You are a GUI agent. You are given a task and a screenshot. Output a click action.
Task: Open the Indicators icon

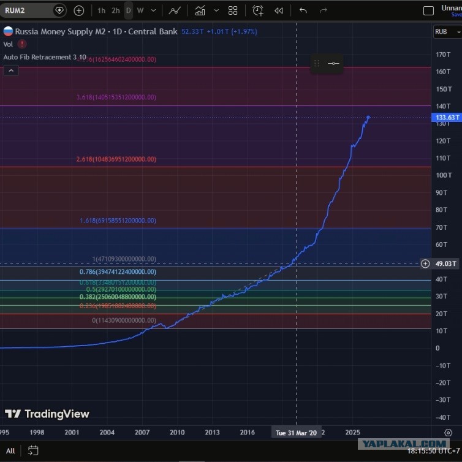click(200, 10)
